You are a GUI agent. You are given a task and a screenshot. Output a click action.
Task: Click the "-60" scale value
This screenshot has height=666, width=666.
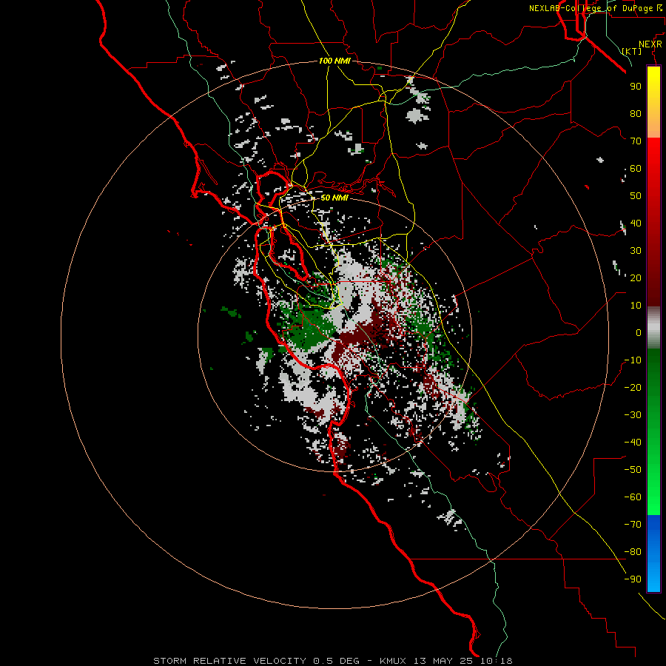pos(633,497)
